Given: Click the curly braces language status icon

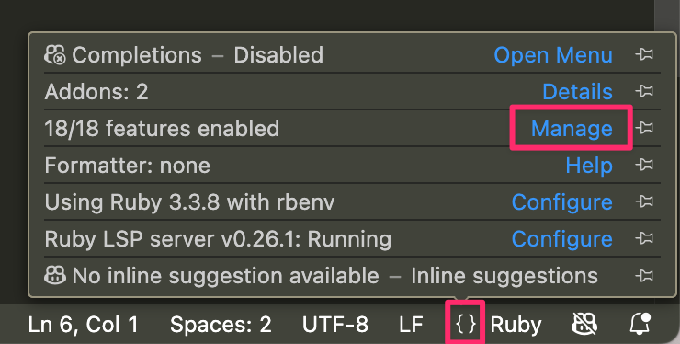Looking at the screenshot, I should click(x=466, y=324).
